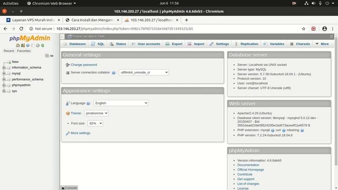Click the New database icon in tree
Image resolution: width=338 pixels, height=190 pixels.
(x=9, y=62)
